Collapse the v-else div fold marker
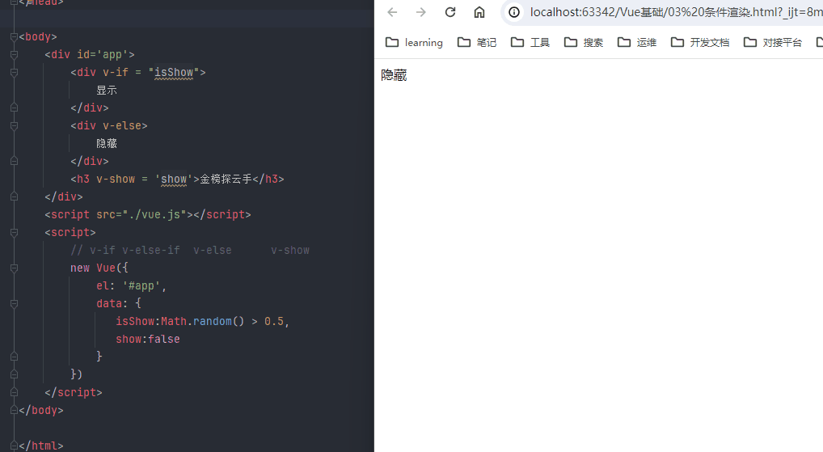Screen dimensions: 823x452 click(15, 126)
